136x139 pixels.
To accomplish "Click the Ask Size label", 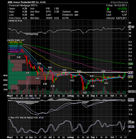I will point(35,12).
